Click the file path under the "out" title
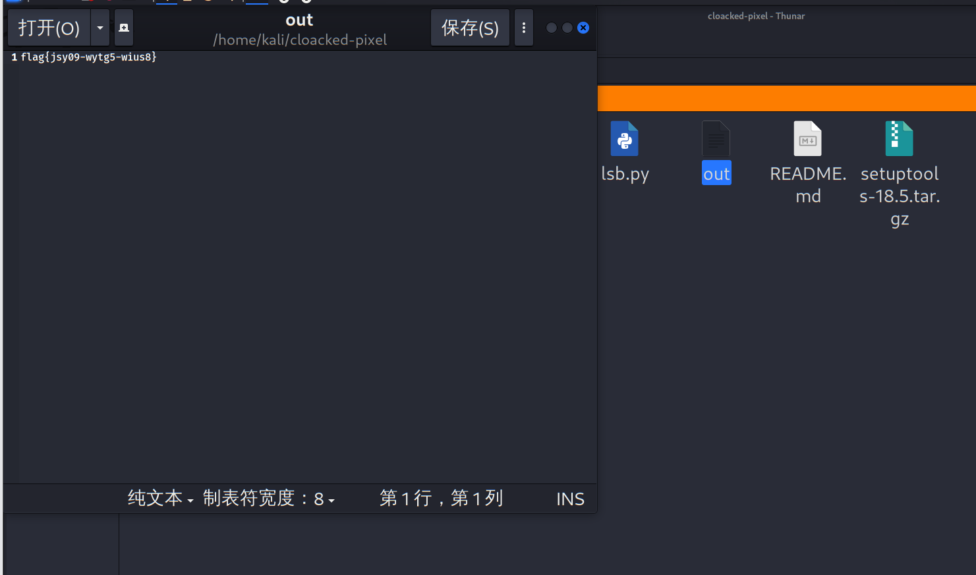This screenshot has width=976, height=575. coord(299,40)
